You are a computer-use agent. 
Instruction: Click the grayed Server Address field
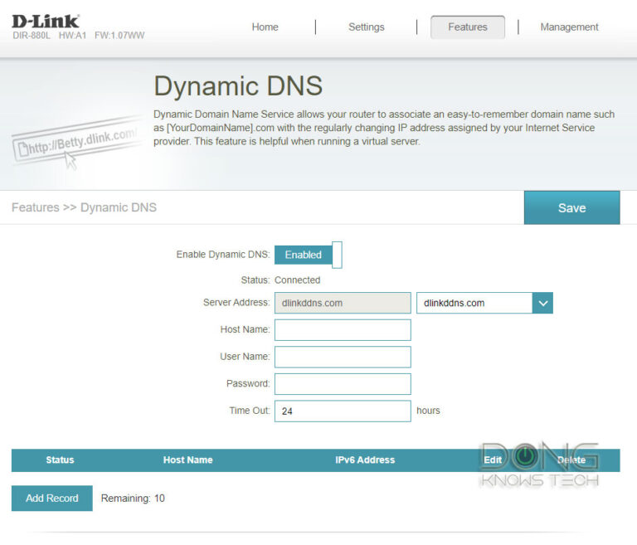click(343, 303)
